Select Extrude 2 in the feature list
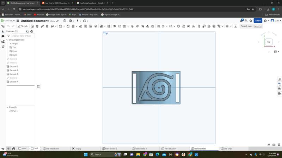282x158 pixels. [x=14, y=70]
